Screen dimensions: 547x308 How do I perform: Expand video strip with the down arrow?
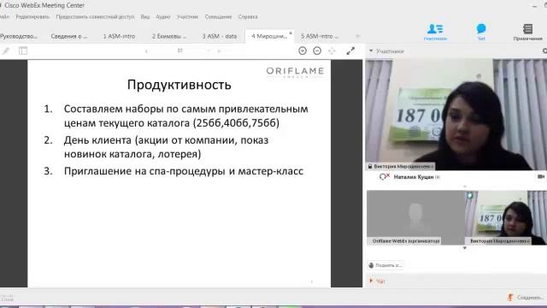465,248
